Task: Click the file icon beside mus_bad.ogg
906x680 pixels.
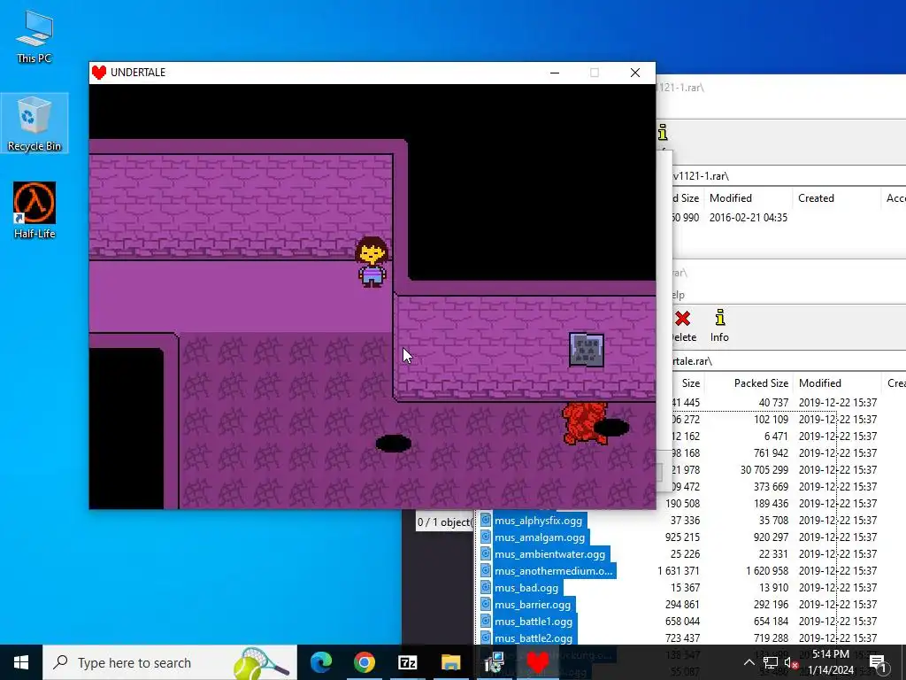Action: tap(486, 588)
